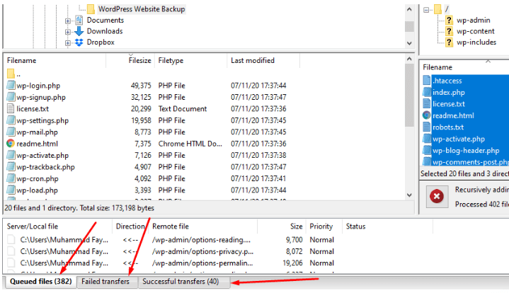Click the wp-mail.php file icon
509x293 pixels.
(x=11, y=132)
